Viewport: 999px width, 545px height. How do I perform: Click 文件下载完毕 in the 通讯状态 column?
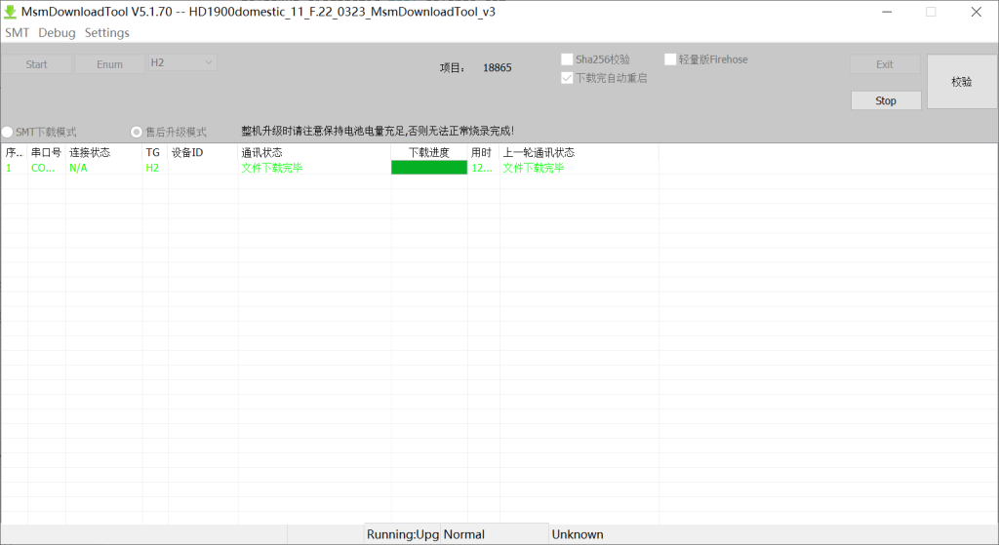pos(272,168)
